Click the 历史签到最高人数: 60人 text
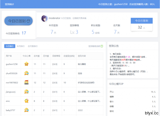160x116 pixels. point(142,4)
